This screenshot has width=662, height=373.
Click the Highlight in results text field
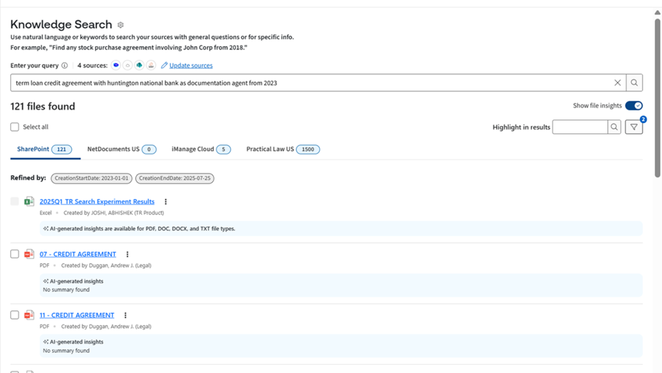tap(580, 127)
